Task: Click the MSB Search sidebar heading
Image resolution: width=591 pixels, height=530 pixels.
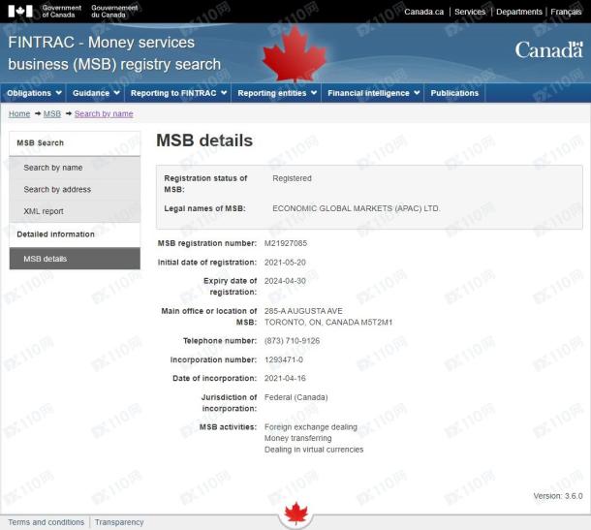Action: point(41,142)
